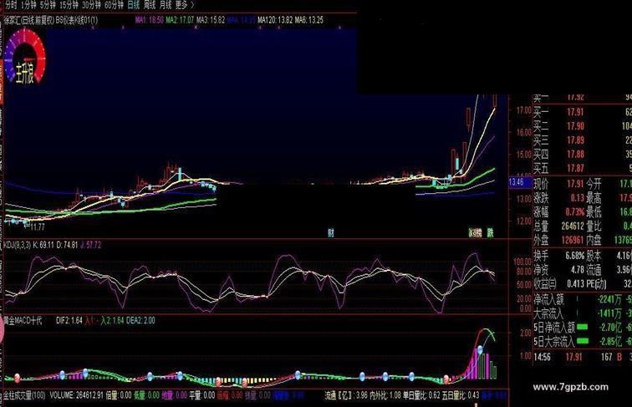The image size is (632, 407).
Task: Click the DIF2: 1.64 value
Action: pyautogui.click(x=69, y=320)
